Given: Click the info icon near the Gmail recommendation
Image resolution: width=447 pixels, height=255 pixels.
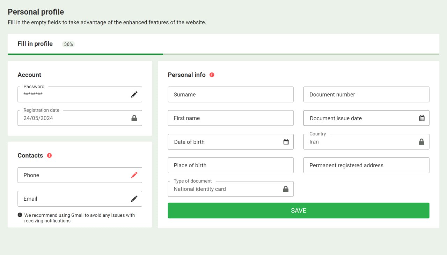Looking at the screenshot, I should 20,215.
